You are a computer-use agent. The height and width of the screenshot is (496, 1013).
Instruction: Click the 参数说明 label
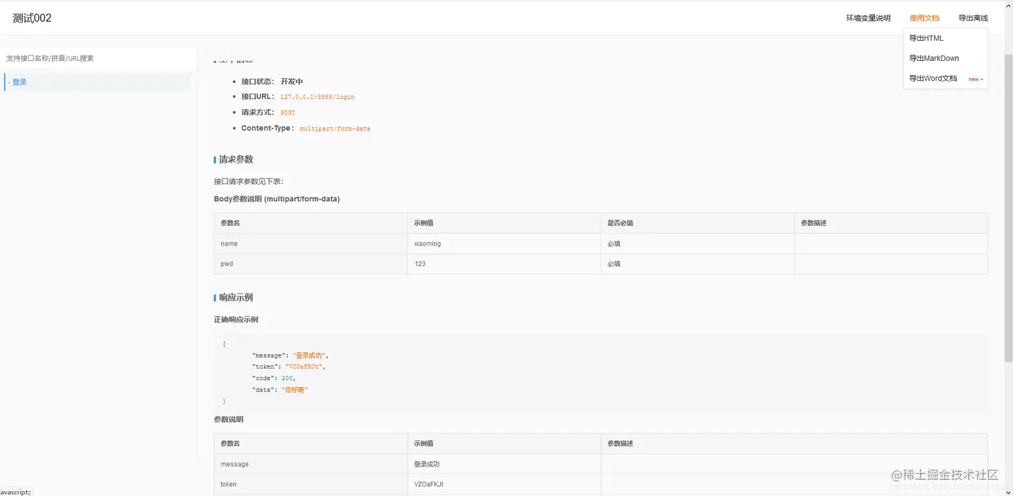pyautogui.click(x=228, y=419)
